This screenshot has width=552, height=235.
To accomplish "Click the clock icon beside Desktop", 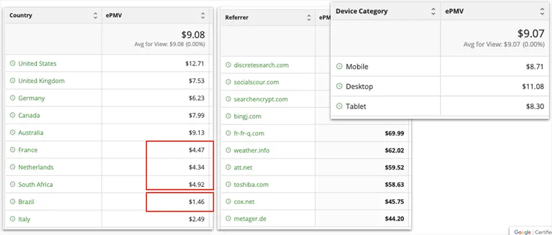I will coord(339,86).
